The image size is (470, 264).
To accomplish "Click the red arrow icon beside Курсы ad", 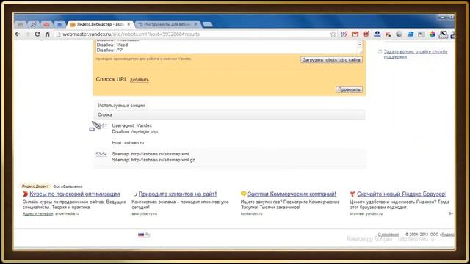I will coord(26,194).
